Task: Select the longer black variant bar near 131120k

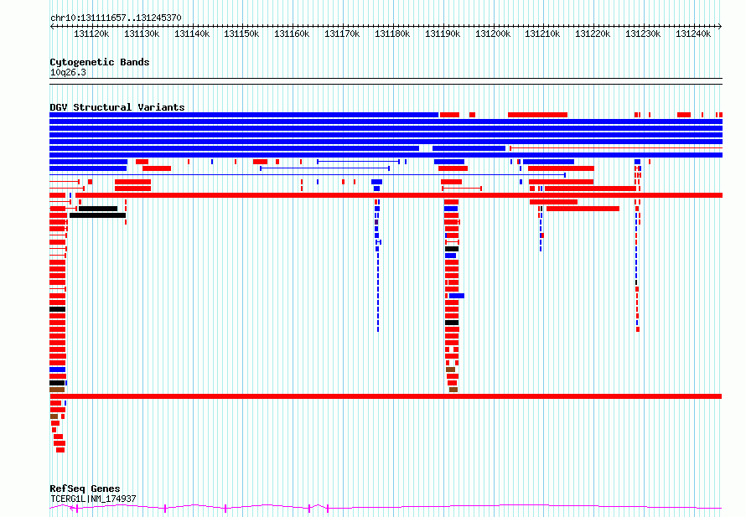Action: point(97,215)
